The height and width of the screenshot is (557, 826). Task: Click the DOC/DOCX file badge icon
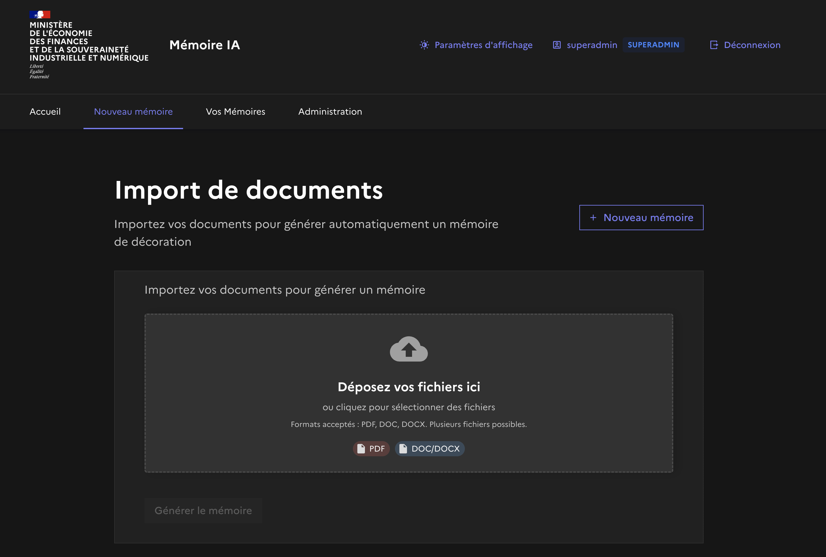point(403,449)
